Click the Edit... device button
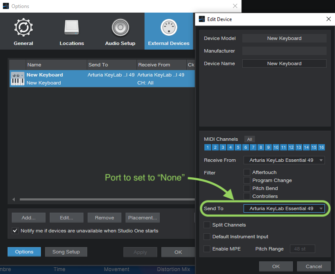 click(x=67, y=218)
